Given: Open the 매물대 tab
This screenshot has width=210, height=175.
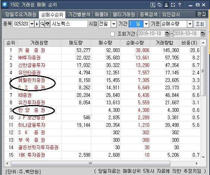Looking at the screenshot, I should (101, 14).
